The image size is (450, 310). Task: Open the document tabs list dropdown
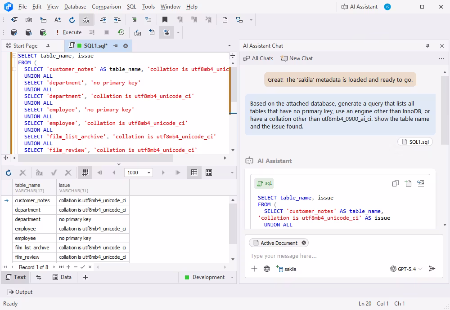coord(229,46)
